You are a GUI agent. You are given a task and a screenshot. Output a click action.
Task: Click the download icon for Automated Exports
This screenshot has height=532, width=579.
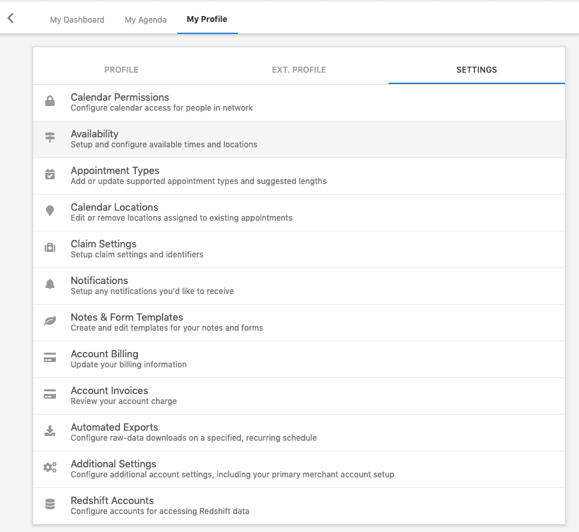(50, 431)
